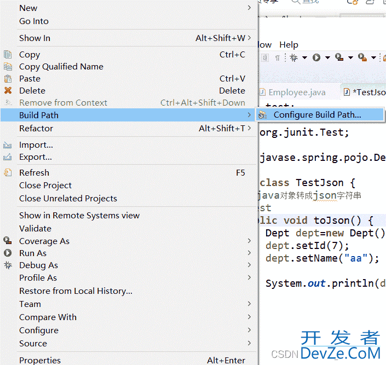386x365 pixels.
Task: Click the red Delete X icon
Action: click(x=8, y=91)
